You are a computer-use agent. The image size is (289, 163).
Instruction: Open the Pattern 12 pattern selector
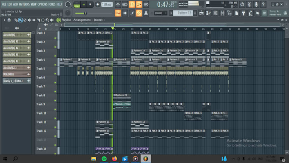183,13
